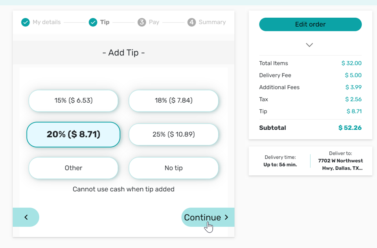Viewport: 377px width, 248px height.
Task: Expand order details with the chevron arrow
Action: pos(309,45)
